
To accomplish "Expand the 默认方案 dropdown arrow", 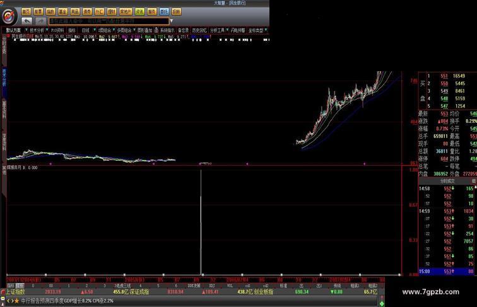I will (x=26, y=30).
